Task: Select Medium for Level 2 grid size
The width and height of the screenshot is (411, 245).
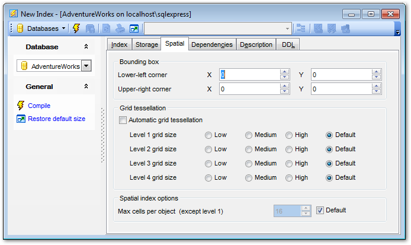Action: (x=249, y=149)
